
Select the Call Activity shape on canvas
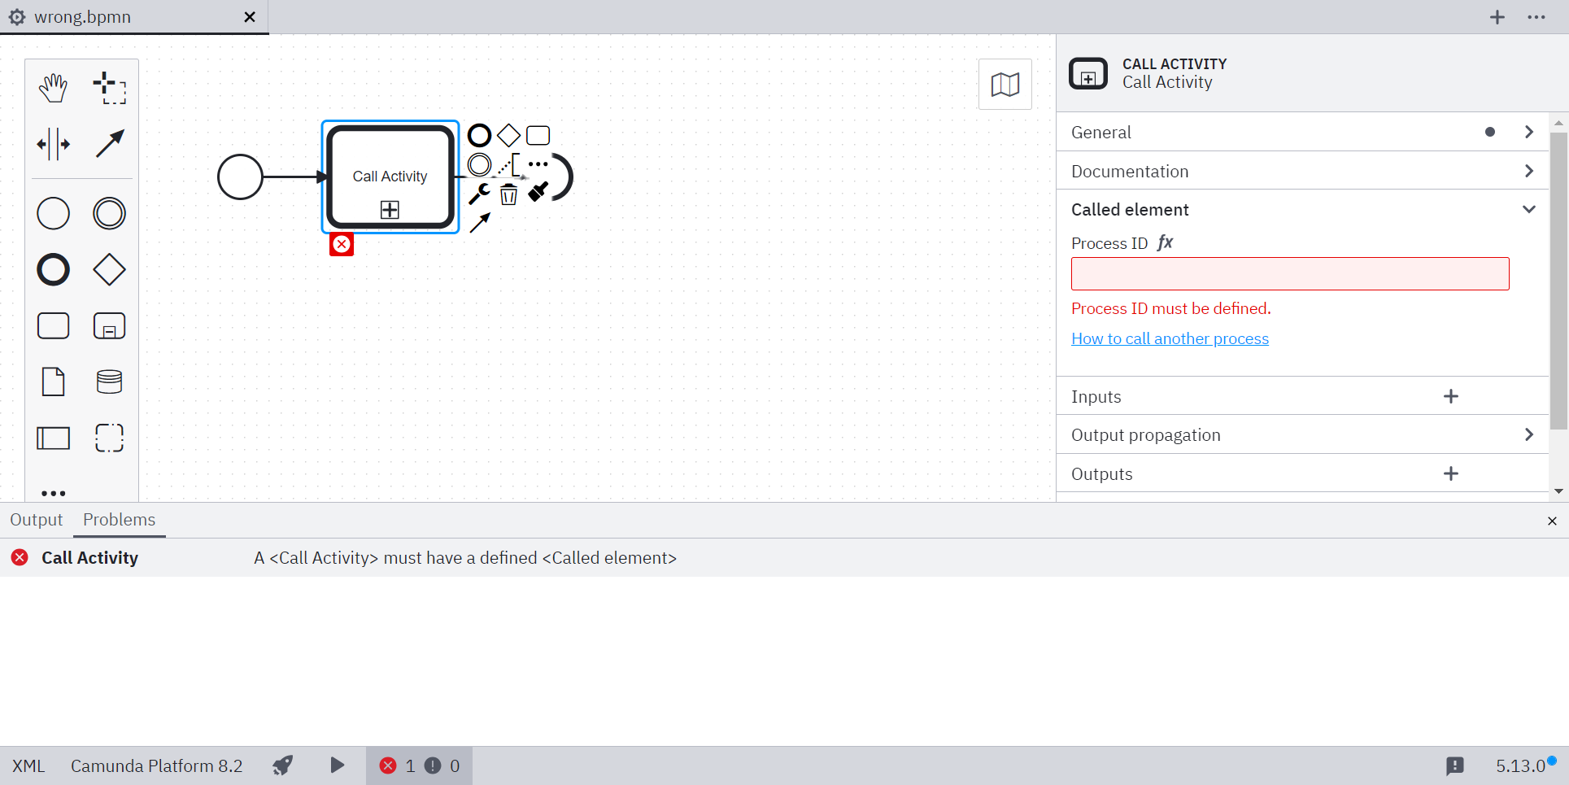click(x=390, y=177)
